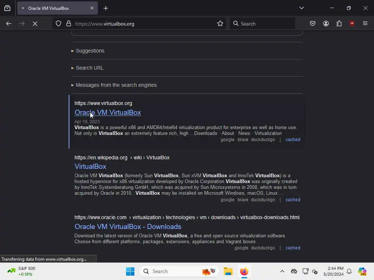Open Firefox View tab list icon

(7, 8)
